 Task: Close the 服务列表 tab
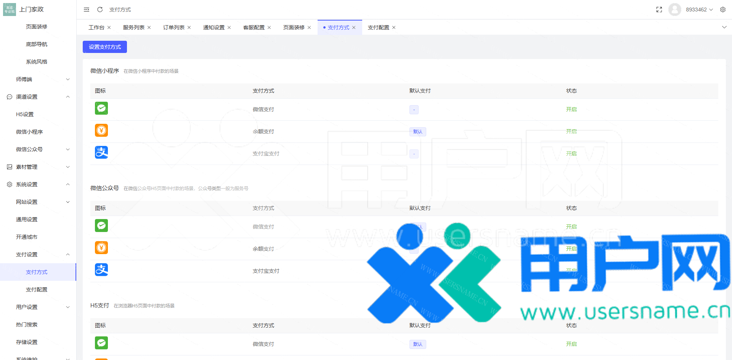pyautogui.click(x=149, y=27)
